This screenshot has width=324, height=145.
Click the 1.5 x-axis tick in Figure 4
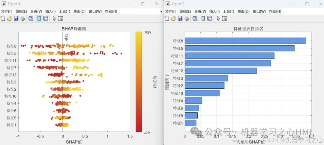(x=130, y=136)
